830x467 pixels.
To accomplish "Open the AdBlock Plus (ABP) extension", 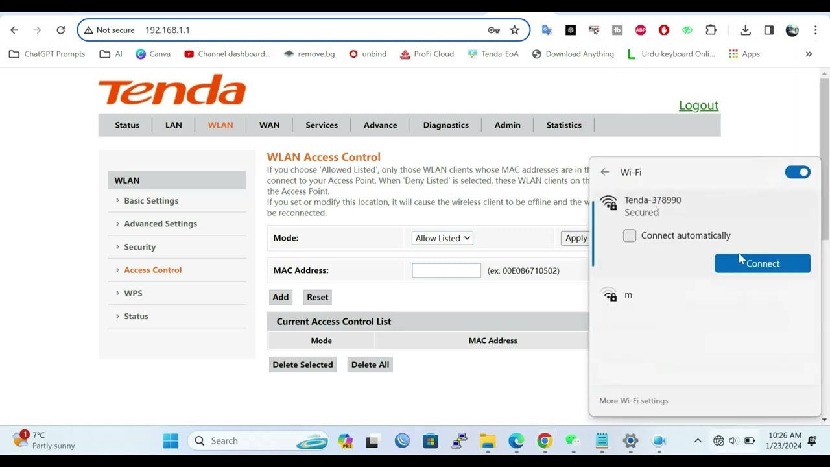I will (641, 30).
